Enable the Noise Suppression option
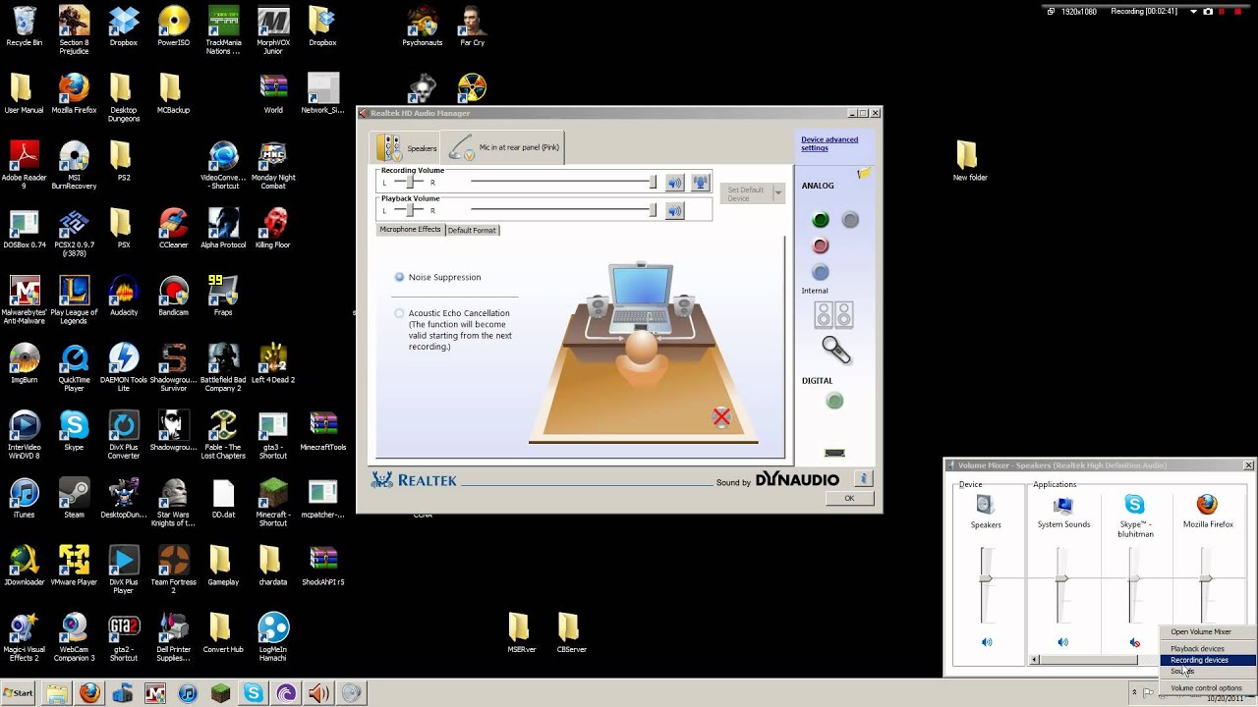 399,277
